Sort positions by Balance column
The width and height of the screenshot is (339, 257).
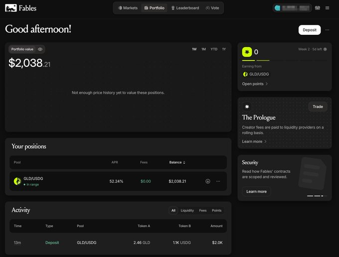tap(177, 162)
